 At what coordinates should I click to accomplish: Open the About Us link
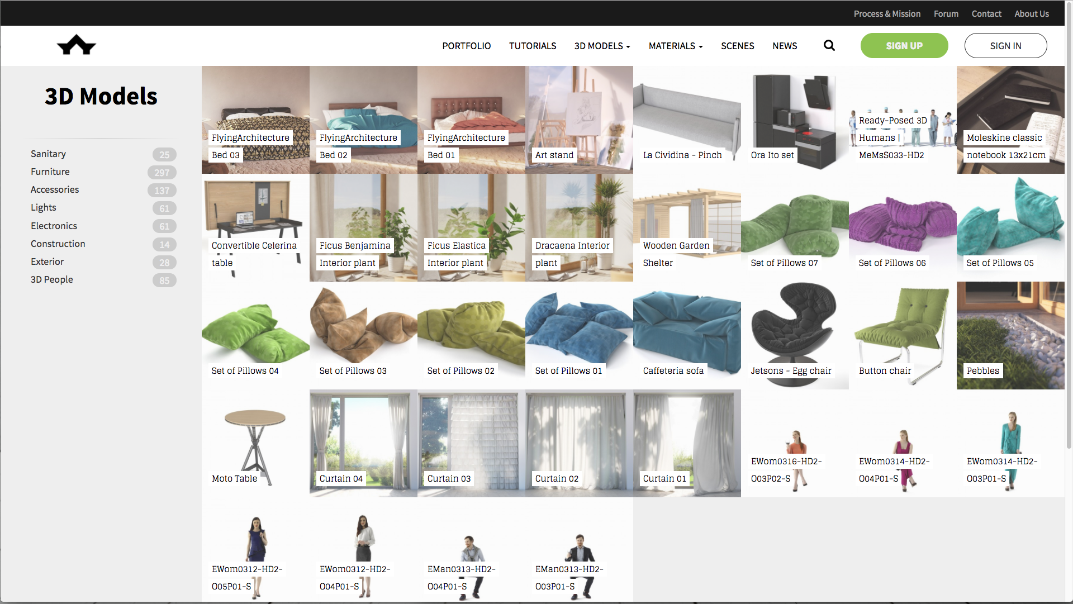[x=1032, y=13]
